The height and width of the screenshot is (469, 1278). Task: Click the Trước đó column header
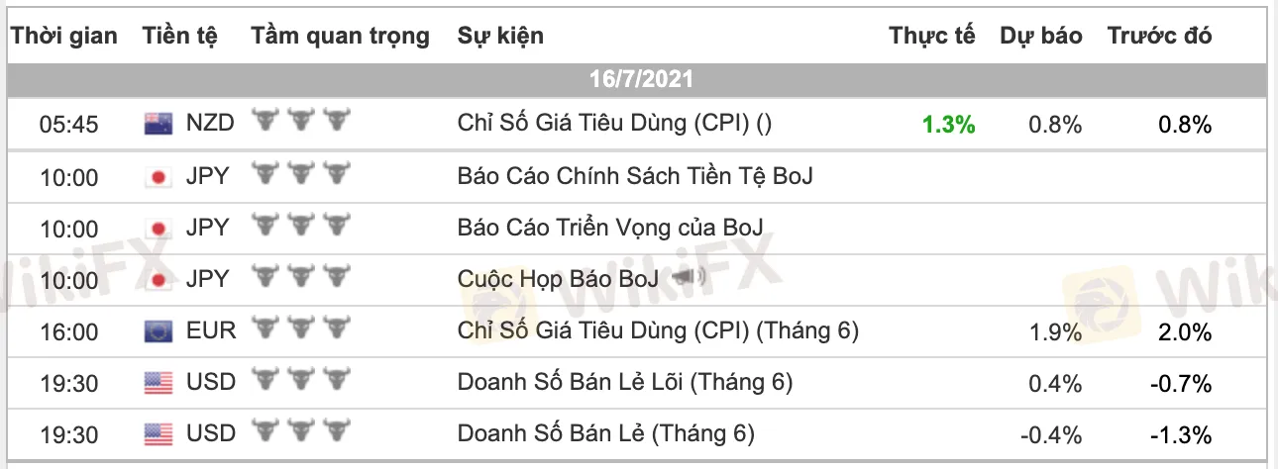click(x=1159, y=37)
